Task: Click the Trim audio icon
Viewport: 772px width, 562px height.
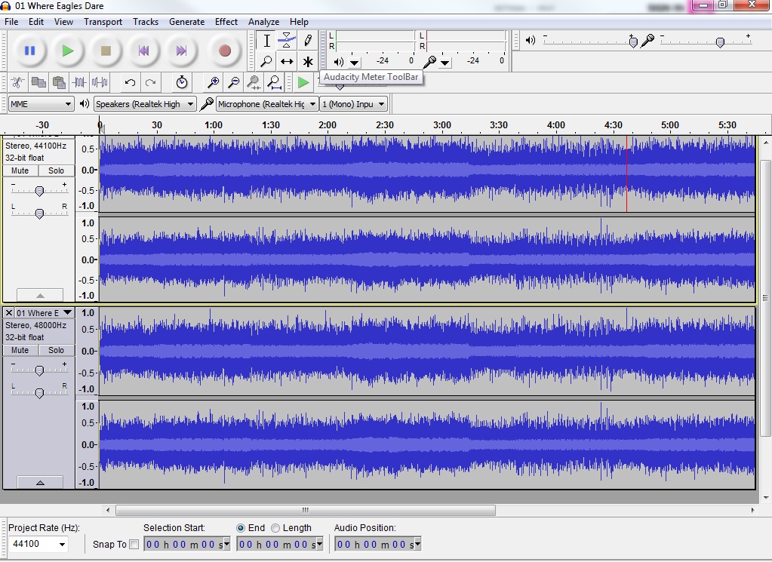Action: pyautogui.click(x=79, y=82)
